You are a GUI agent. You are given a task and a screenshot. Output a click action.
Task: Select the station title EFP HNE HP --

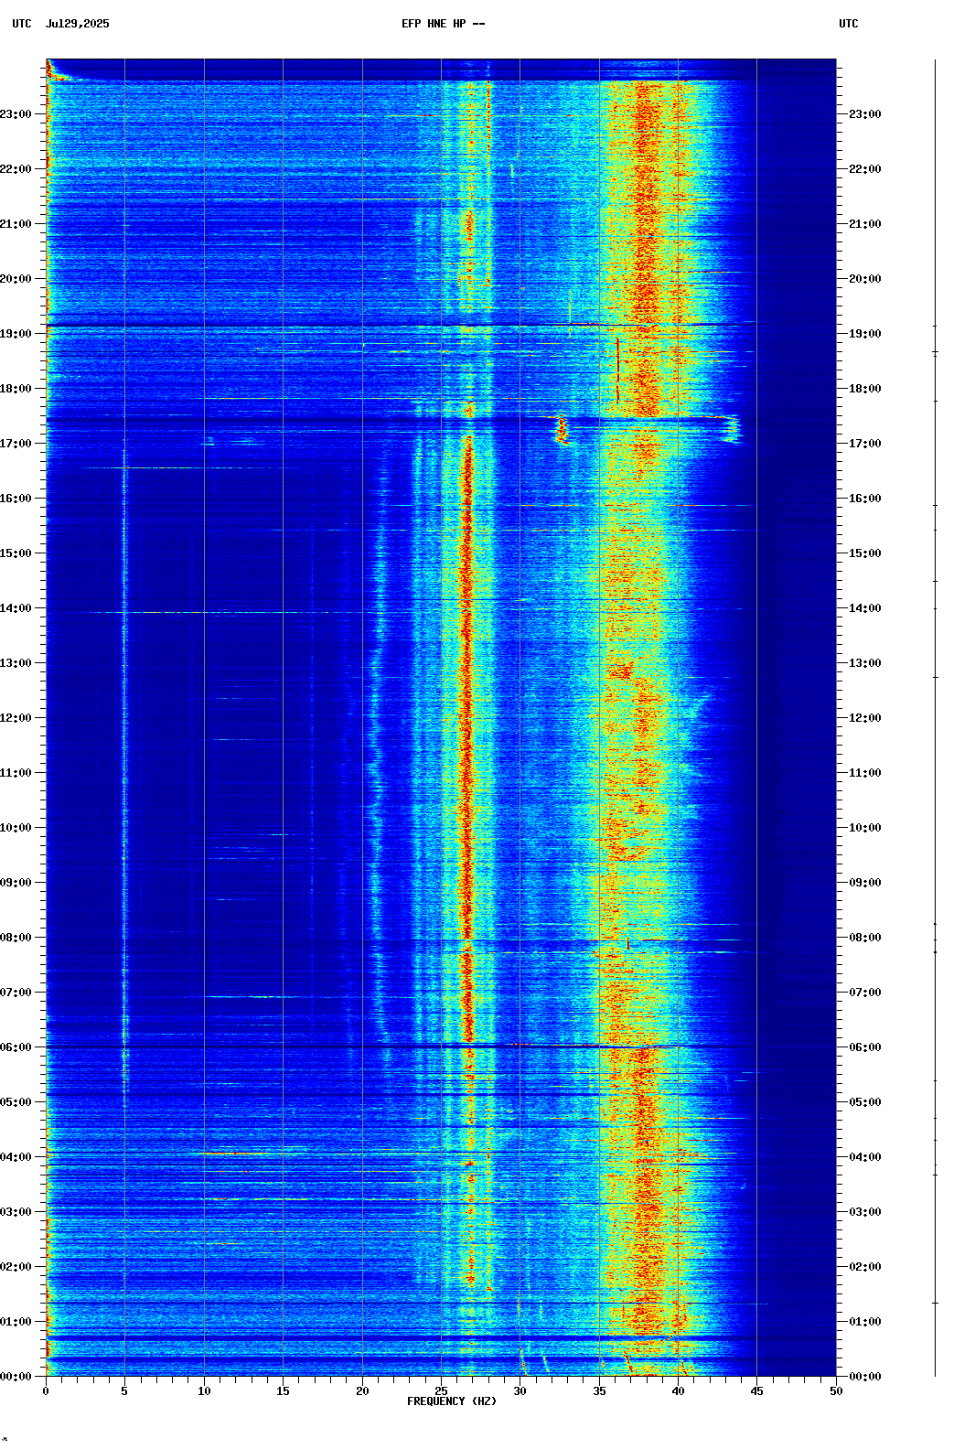pos(444,24)
